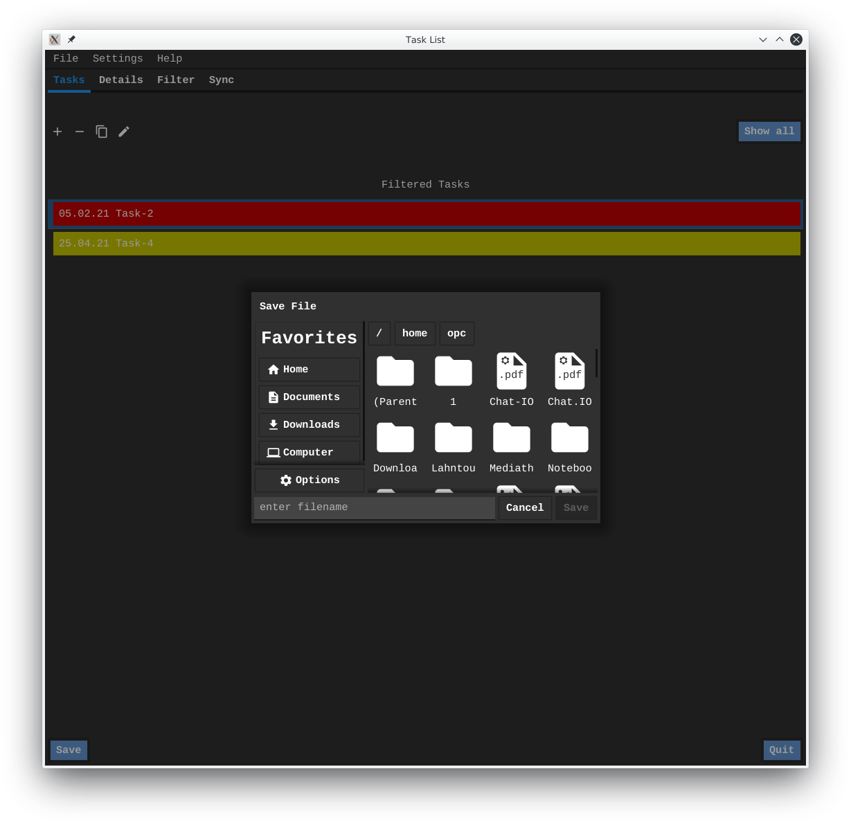Go to Documents in Favorites
Viewport: 851px width, 823px height.
click(x=310, y=397)
